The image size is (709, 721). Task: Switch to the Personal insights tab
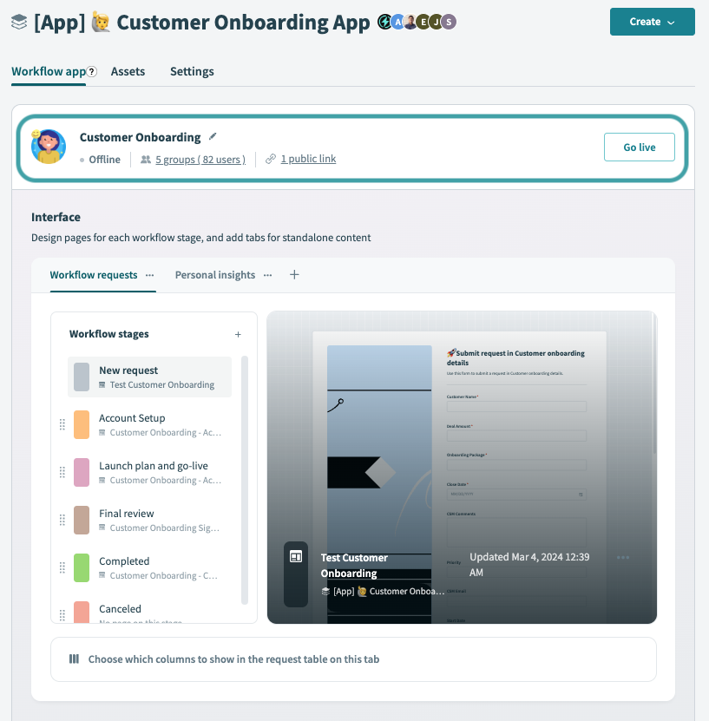[214, 275]
